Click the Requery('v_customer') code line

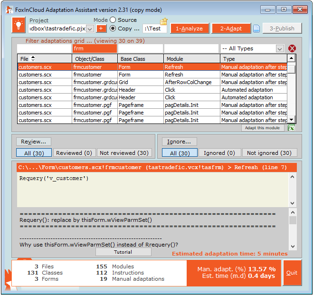(54, 179)
